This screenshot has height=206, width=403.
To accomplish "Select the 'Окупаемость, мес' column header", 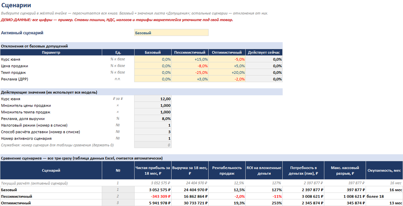I will point(384,171).
